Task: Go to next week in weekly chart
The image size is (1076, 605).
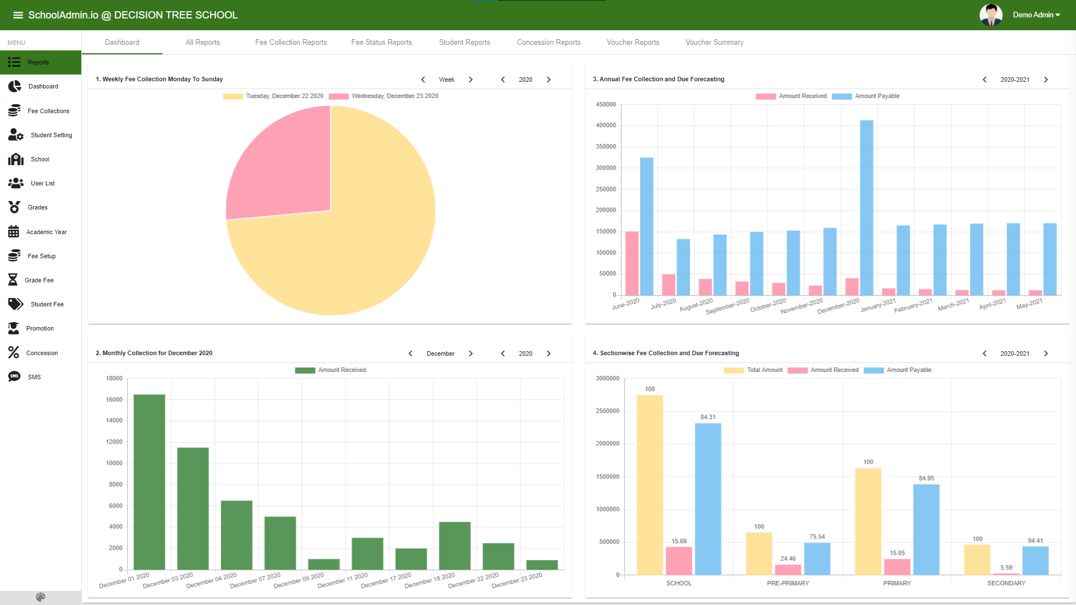Action: (x=471, y=80)
